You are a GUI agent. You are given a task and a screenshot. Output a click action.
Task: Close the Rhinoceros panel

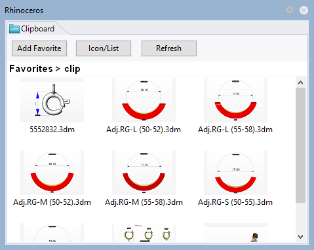click(x=304, y=10)
